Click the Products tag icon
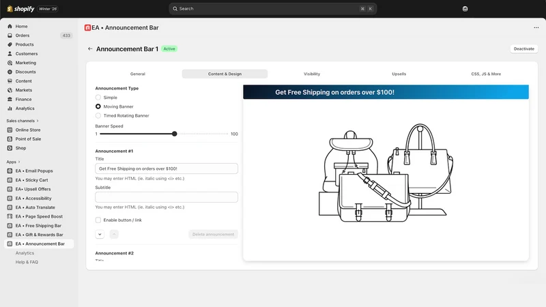This screenshot has height=307, width=546. pos(10,44)
